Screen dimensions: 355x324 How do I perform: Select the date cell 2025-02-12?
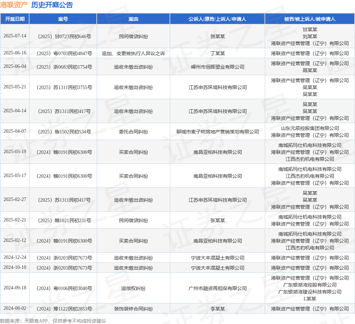(15, 240)
